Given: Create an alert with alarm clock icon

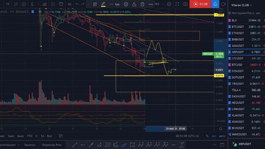Looking at the screenshot, I should [61, 4].
